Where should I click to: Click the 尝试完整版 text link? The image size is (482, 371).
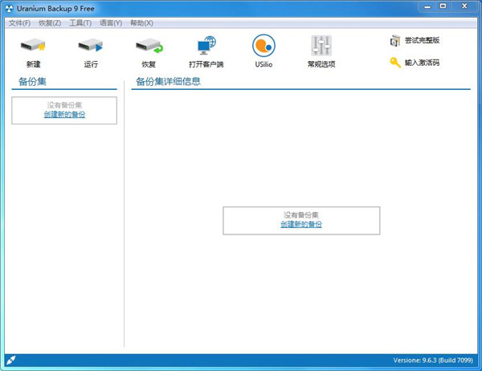click(422, 40)
